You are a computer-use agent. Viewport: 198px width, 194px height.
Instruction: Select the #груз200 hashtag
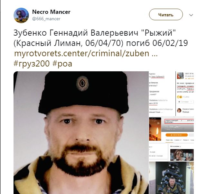point(32,64)
